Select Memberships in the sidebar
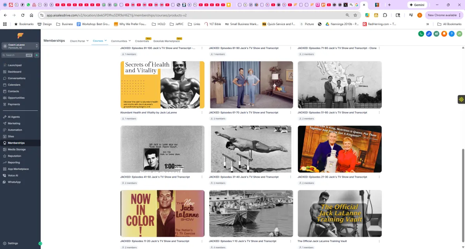This screenshot has height=249, width=465. pos(16,143)
